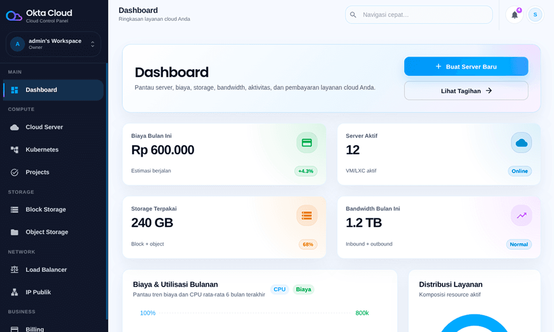Click the 240 GB storage value
The width and height of the screenshot is (554, 332).
coord(152,223)
